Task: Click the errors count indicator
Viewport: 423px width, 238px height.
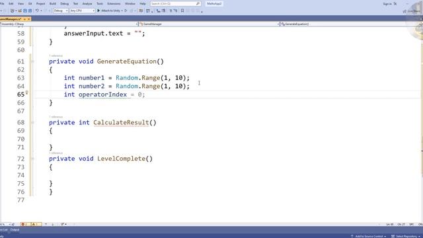Action: 25,224
